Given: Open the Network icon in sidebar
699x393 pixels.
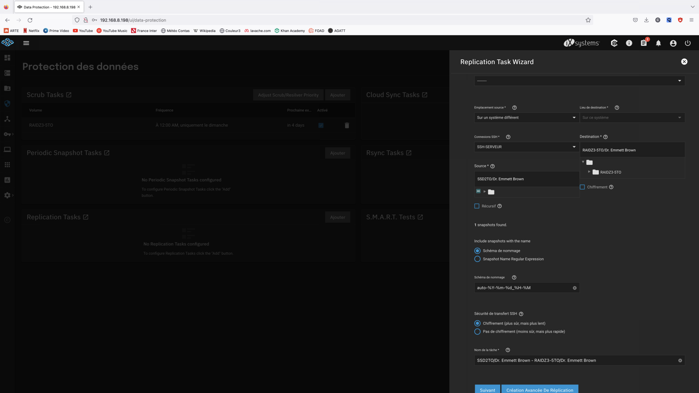Looking at the screenshot, I should click(x=7, y=119).
